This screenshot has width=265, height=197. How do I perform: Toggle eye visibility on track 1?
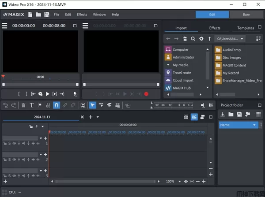click(14, 143)
